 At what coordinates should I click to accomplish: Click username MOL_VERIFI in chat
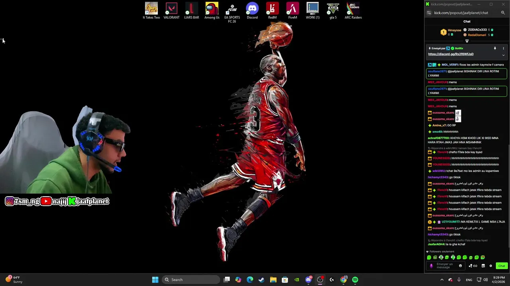(450, 65)
